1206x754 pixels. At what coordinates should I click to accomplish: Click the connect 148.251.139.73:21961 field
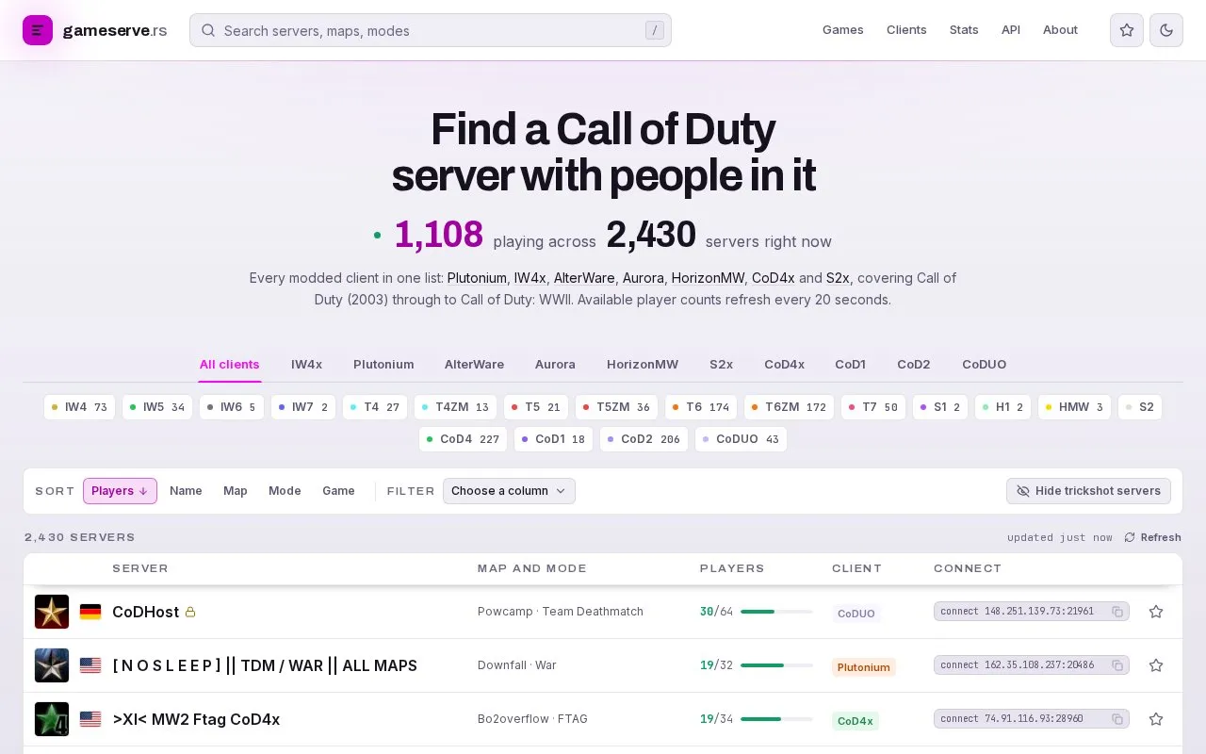1032,612
